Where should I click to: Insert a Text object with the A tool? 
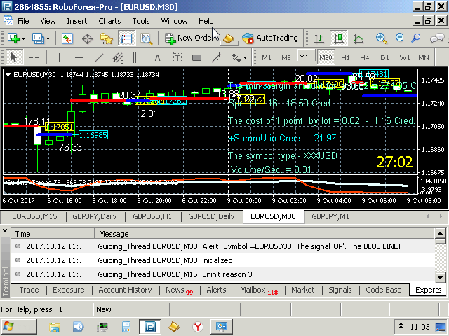[x=157, y=58]
